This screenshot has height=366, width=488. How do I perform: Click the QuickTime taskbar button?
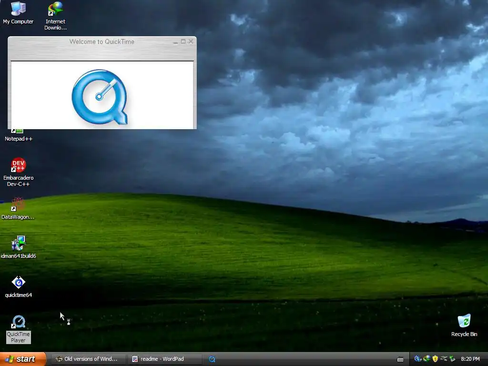click(212, 359)
